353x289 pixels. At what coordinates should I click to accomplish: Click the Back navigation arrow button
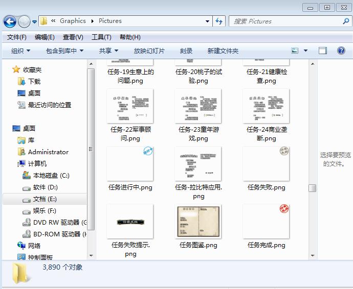pyautogui.click(x=9, y=21)
